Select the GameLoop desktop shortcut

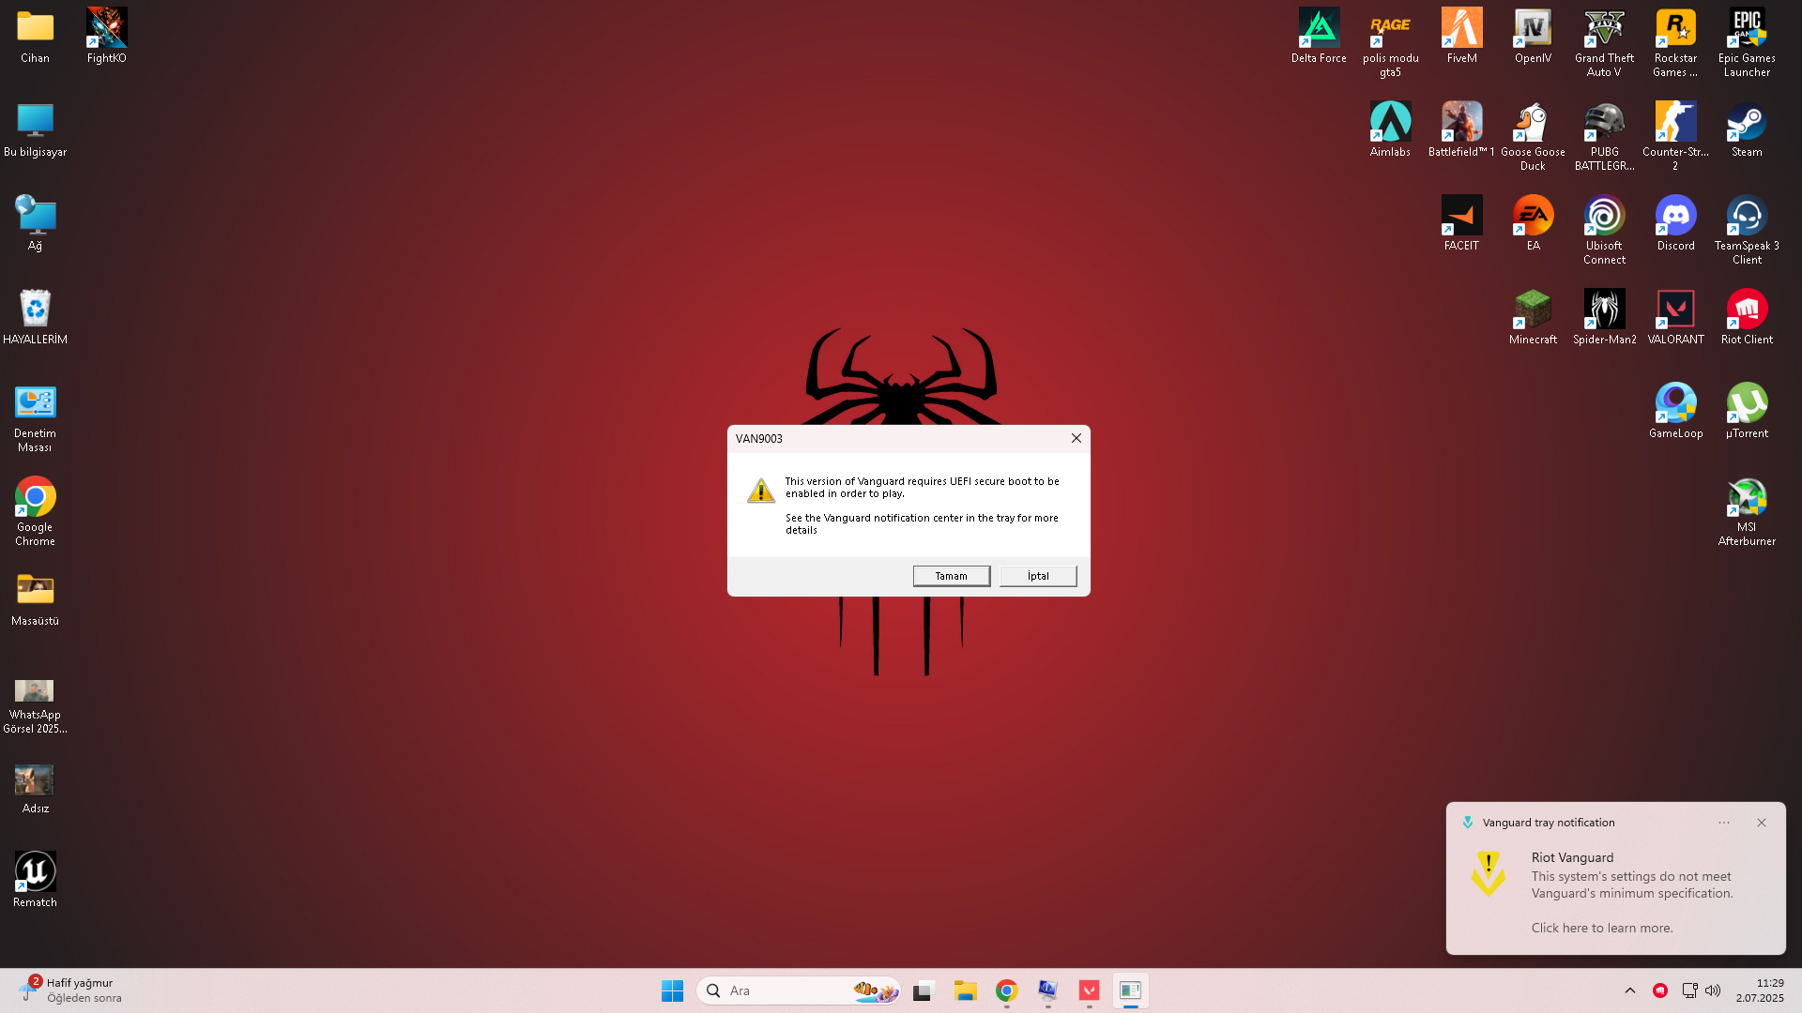(1675, 412)
